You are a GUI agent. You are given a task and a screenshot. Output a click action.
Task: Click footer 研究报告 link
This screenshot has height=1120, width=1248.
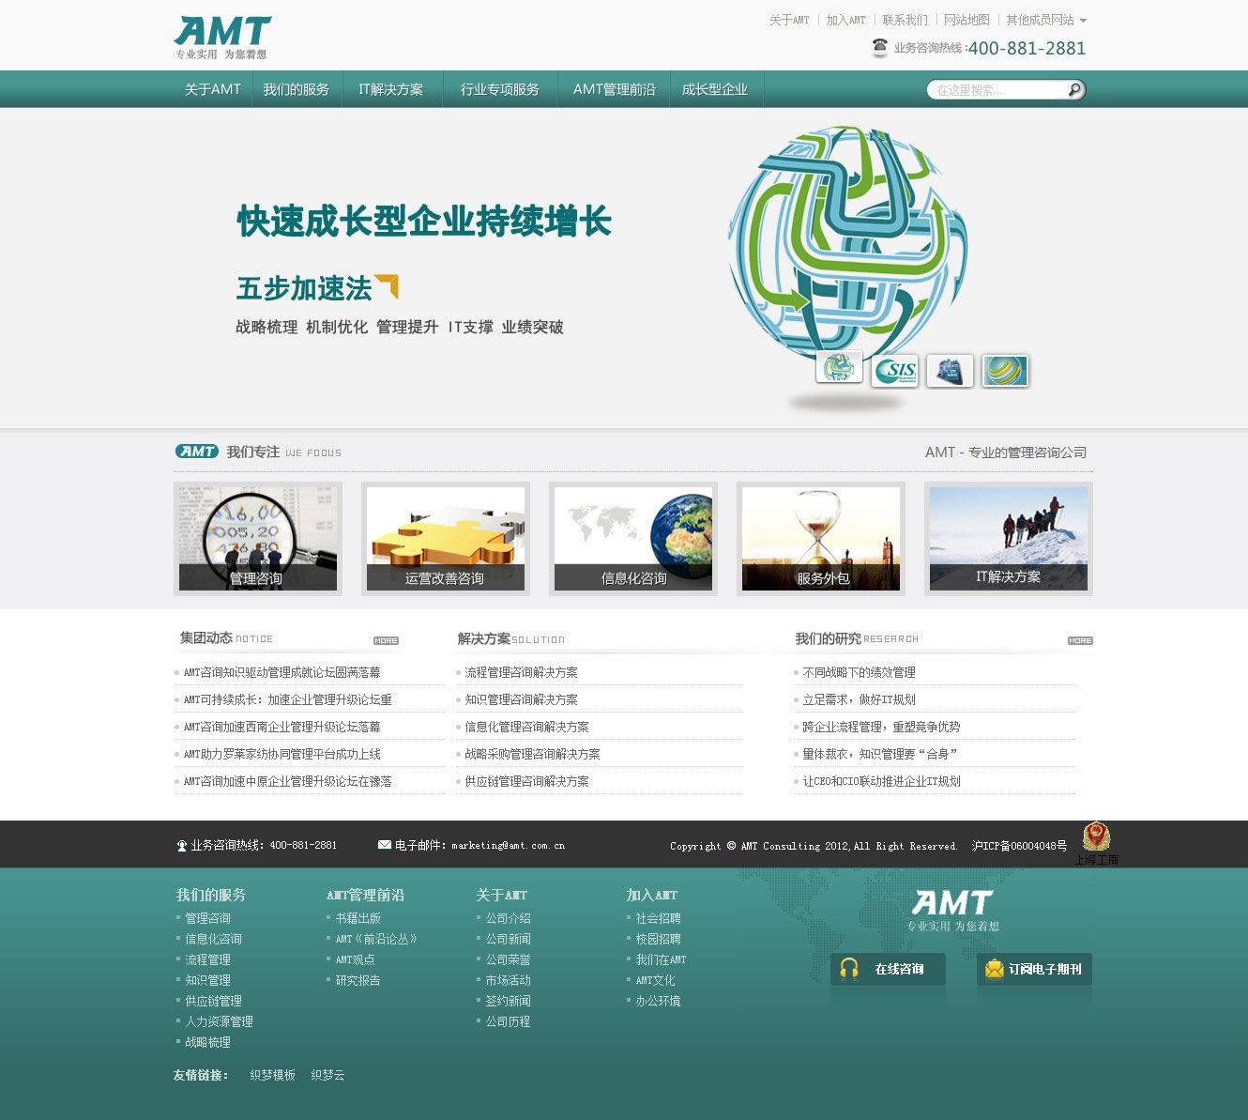click(358, 980)
